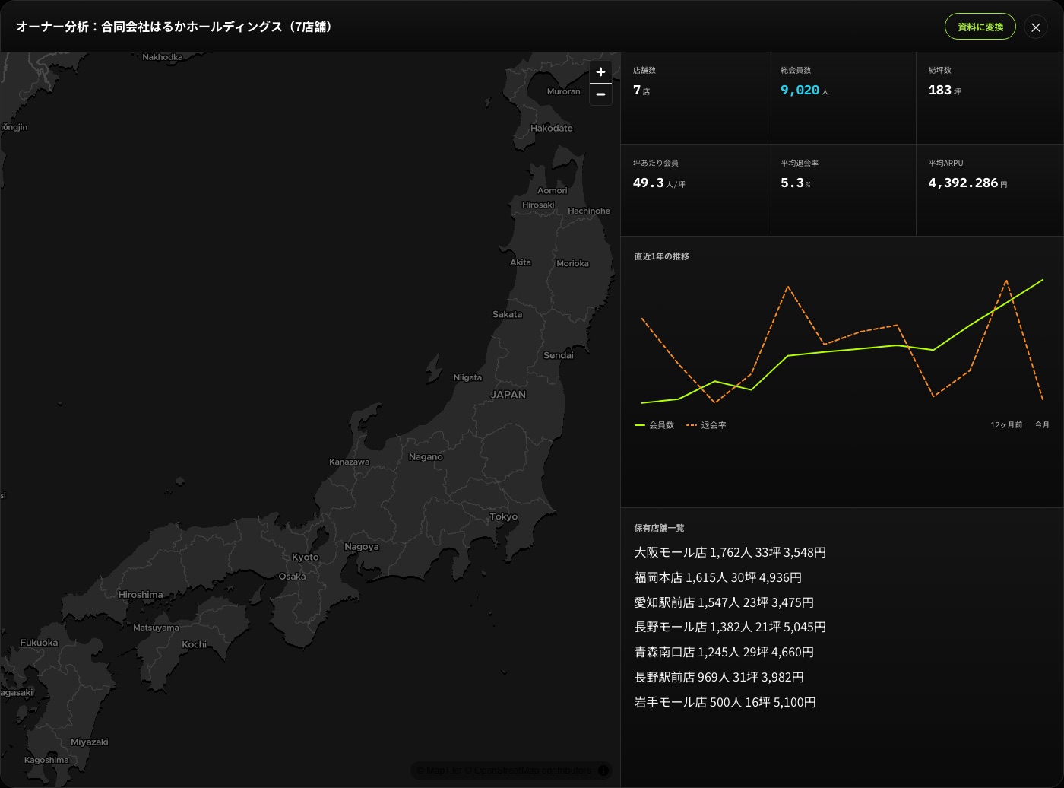Select 長野モール店 store entry

(x=730, y=627)
